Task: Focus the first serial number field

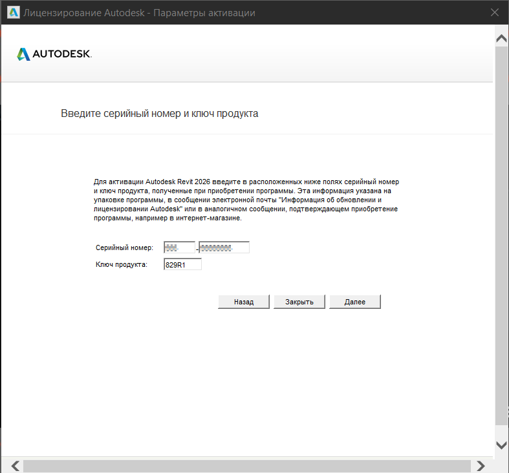Action: 180,247
